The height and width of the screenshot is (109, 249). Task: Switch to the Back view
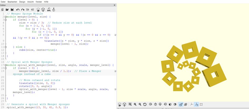point(175,104)
